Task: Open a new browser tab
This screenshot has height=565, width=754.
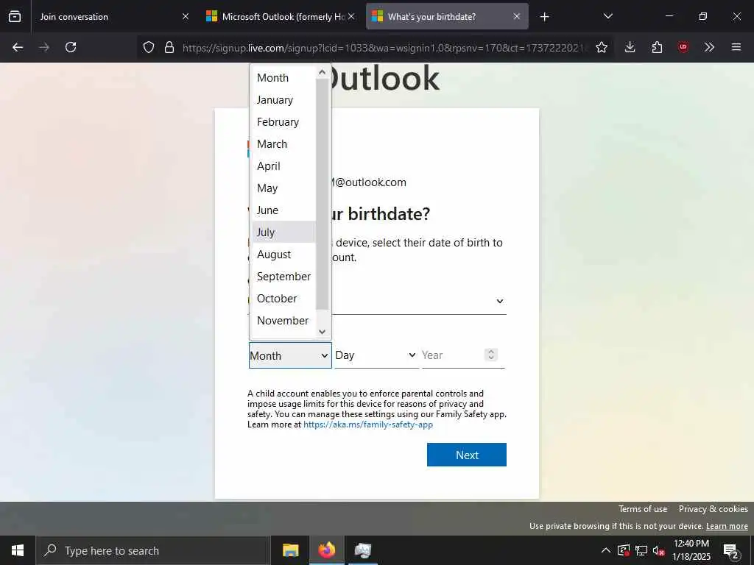Action: [x=544, y=17]
